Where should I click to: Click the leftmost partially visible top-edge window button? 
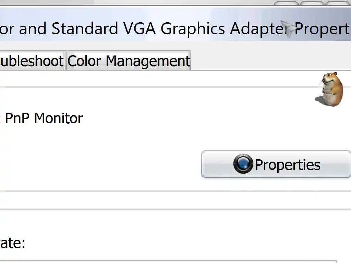(x=287, y=2)
